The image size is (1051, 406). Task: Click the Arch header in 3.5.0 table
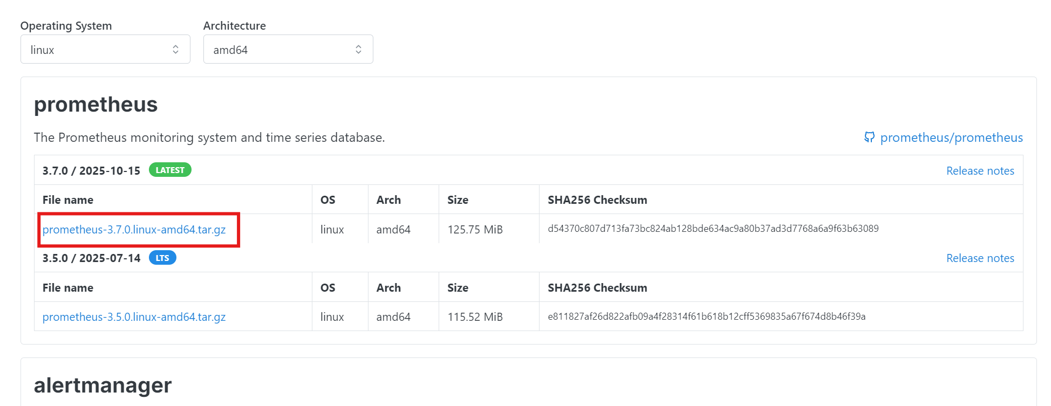click(388, 287)
